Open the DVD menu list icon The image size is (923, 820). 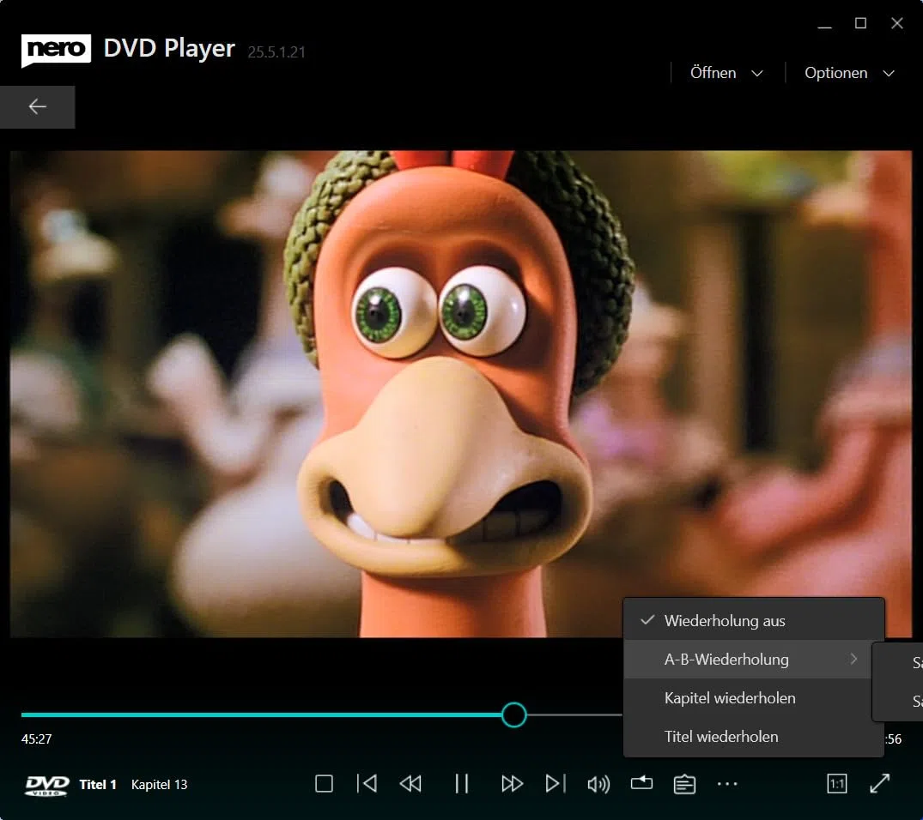(x=684, y=784)
